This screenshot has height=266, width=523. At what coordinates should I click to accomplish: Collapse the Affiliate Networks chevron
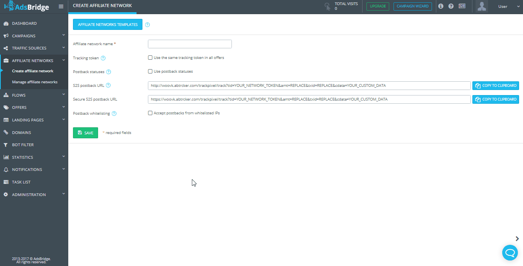pyautogui.click(x=64, y=61)
